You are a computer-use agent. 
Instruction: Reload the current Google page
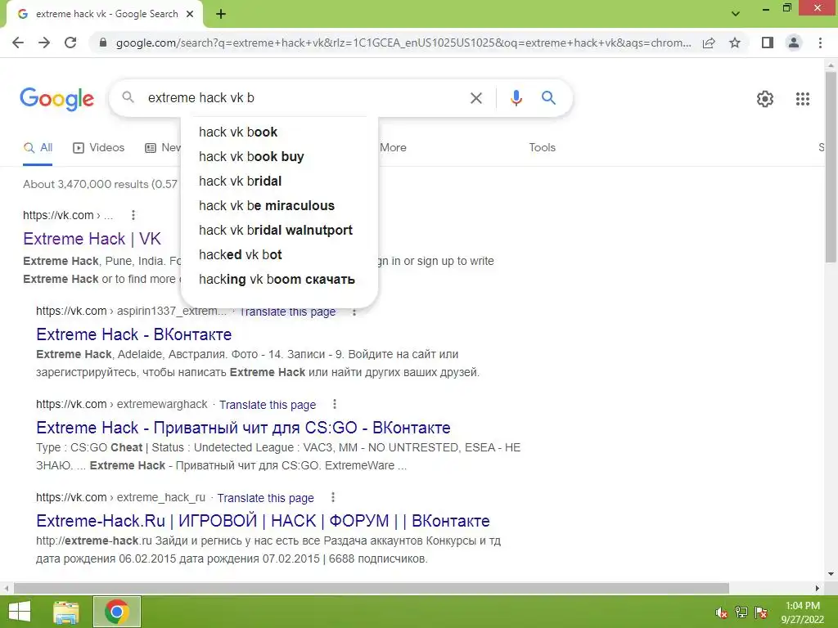coord(70,43)
